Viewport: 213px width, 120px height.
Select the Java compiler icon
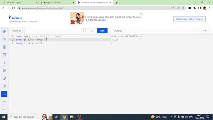(4, 63)
